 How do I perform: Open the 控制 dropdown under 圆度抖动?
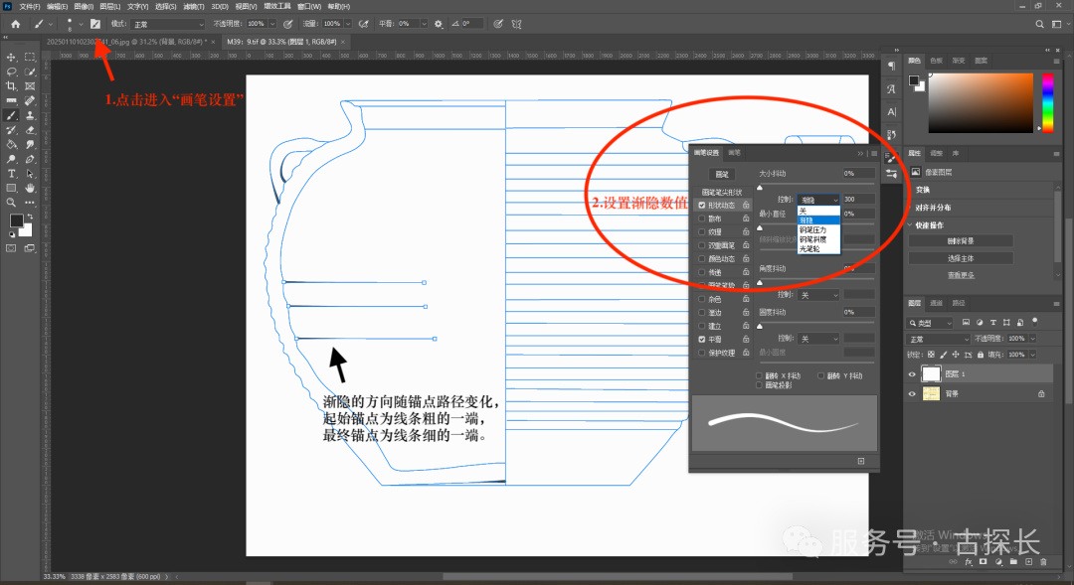[819, 339]
